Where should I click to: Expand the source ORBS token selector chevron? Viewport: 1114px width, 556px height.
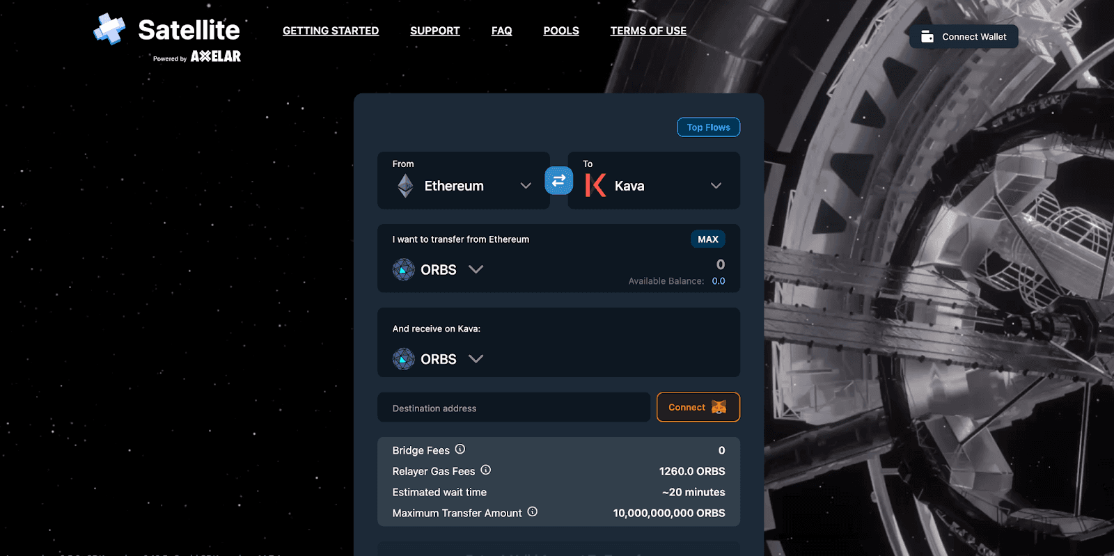click(476, 269)
